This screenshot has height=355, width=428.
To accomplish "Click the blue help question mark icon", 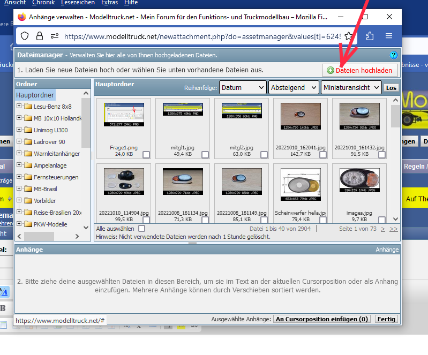I will (393, 55).
